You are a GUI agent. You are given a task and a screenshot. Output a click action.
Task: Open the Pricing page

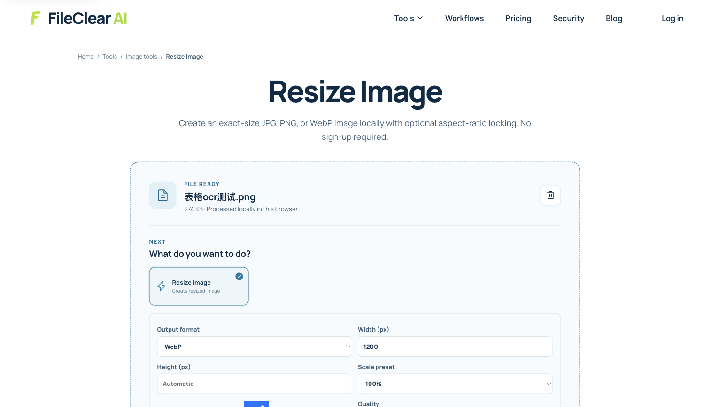click(518, 18)
